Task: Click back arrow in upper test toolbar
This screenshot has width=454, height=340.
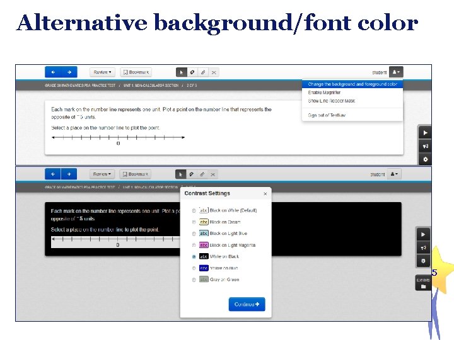Action: click(53, 72)
